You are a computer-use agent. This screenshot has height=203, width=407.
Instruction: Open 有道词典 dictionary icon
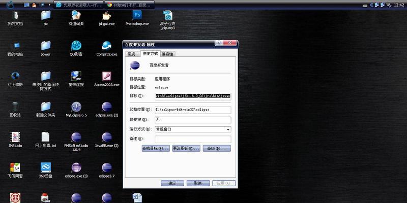(x=76, y=18)
